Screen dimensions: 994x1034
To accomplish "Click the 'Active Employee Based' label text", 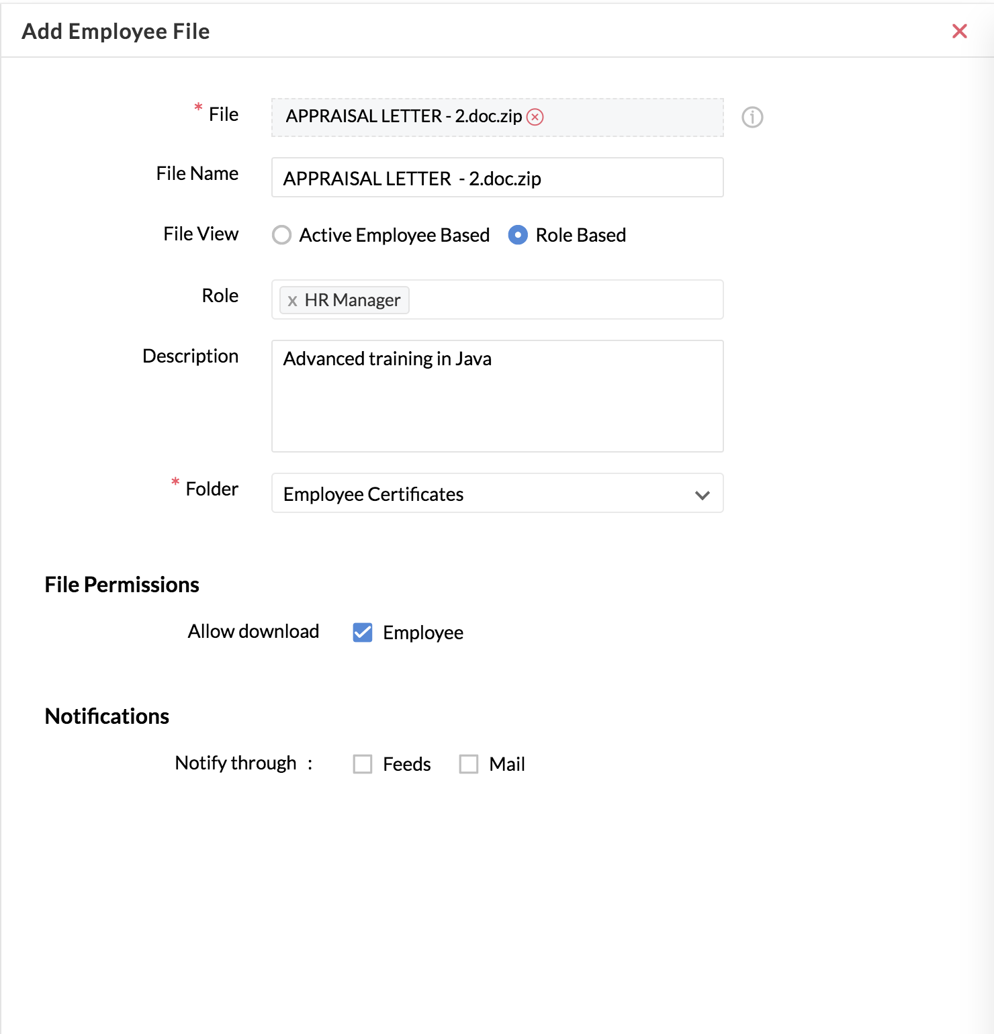I will click(394, 235).
